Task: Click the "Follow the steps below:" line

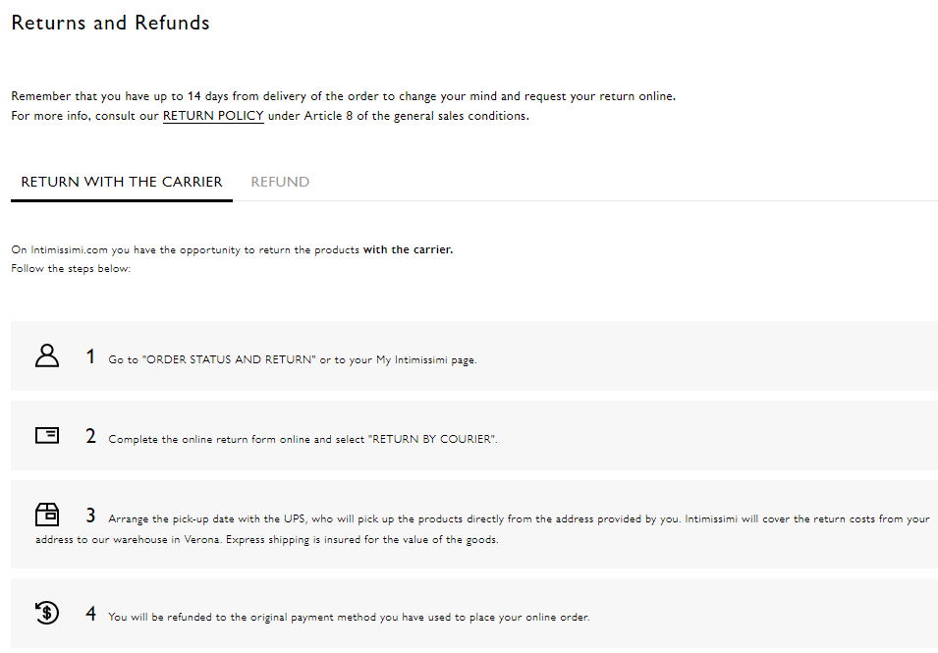Action: click(x=71, y=268)
